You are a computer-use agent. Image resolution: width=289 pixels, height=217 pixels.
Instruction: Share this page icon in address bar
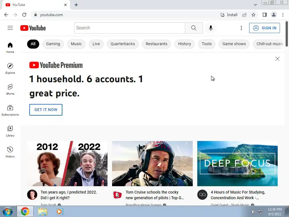244,15
